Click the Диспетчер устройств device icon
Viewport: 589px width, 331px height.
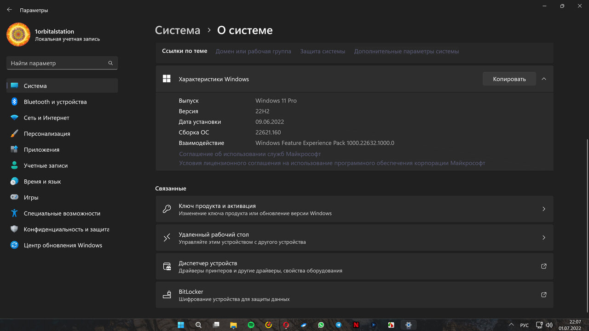167,266
